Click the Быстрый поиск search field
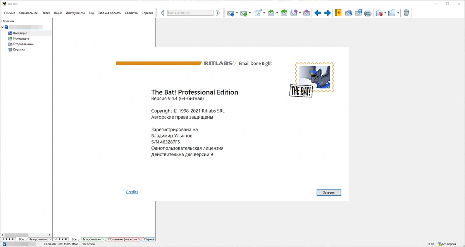465x247 pixels. (x=190, y=13)
